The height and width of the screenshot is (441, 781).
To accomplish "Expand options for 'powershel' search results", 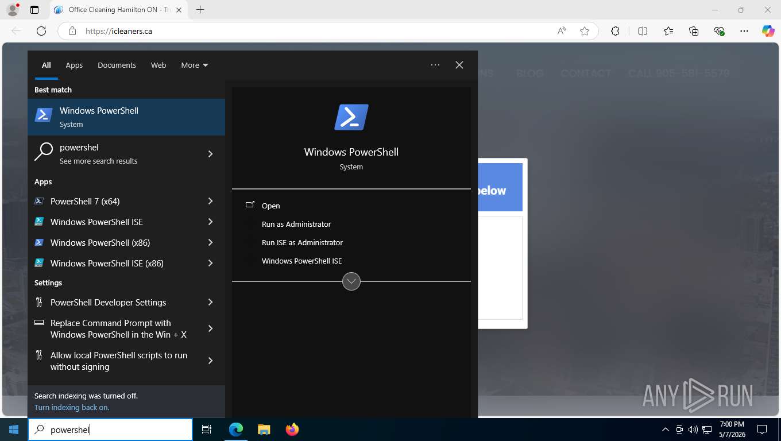I will coord(210,154).
